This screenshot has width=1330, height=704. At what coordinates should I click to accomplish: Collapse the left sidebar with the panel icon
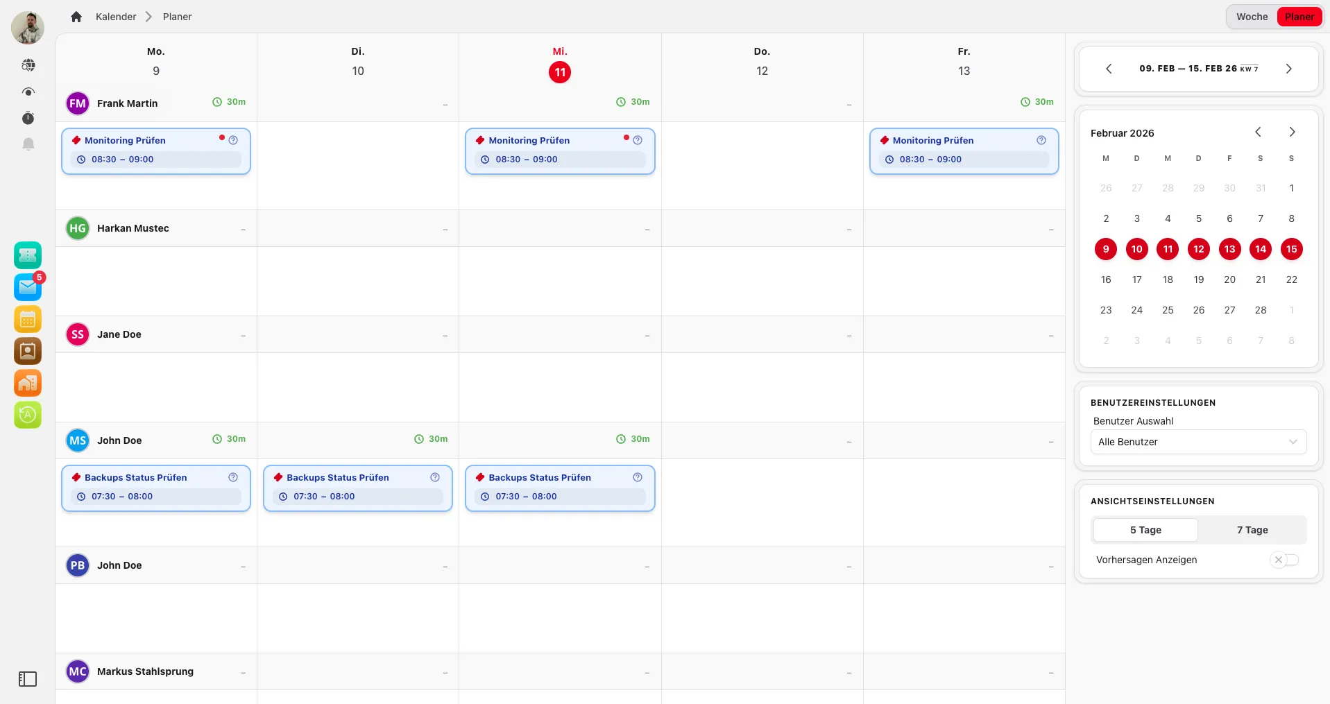pyautogui.click(x=28, y=679)
